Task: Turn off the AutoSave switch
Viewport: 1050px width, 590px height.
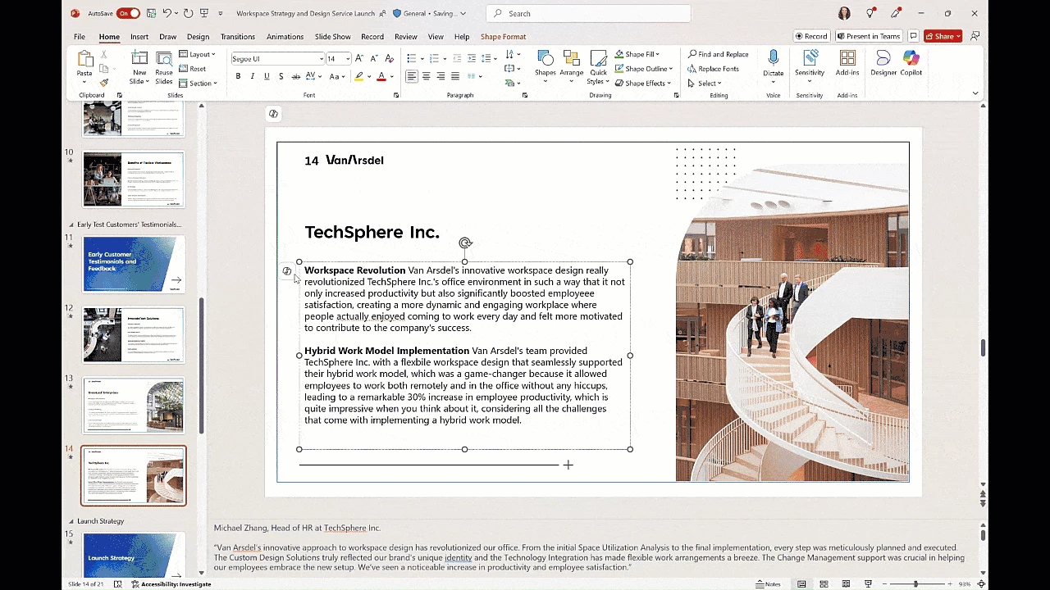Action: click(128, 13)
